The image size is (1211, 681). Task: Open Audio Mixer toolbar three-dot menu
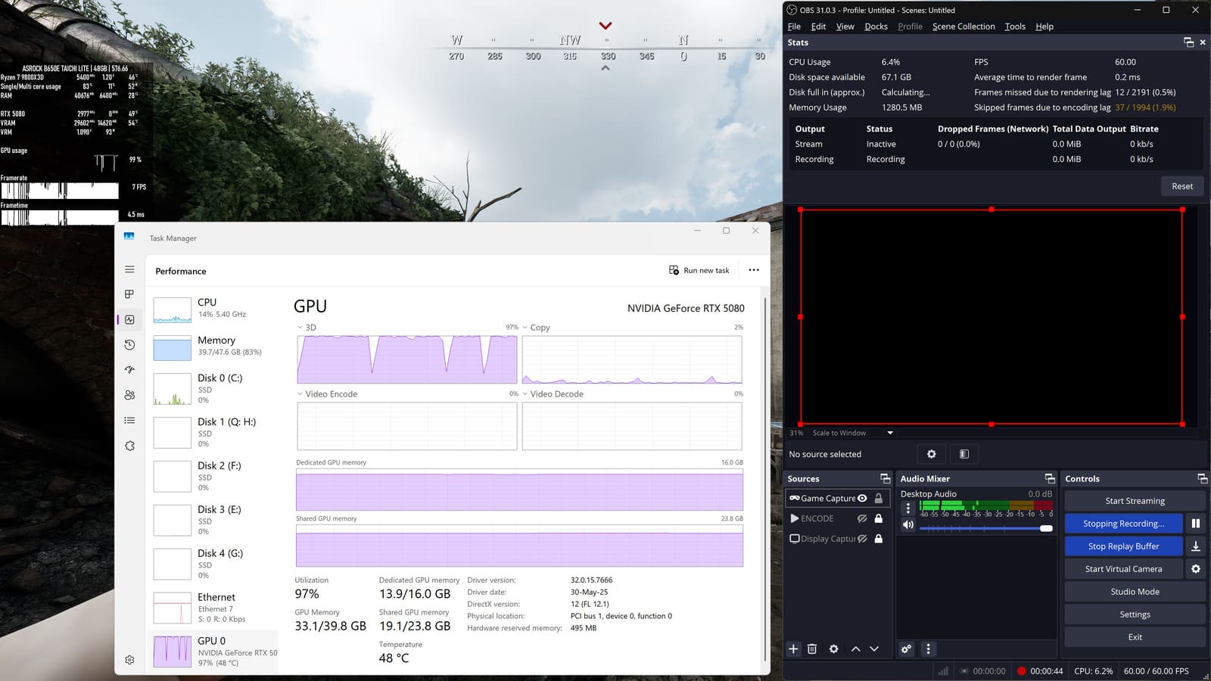pos(928,648)
